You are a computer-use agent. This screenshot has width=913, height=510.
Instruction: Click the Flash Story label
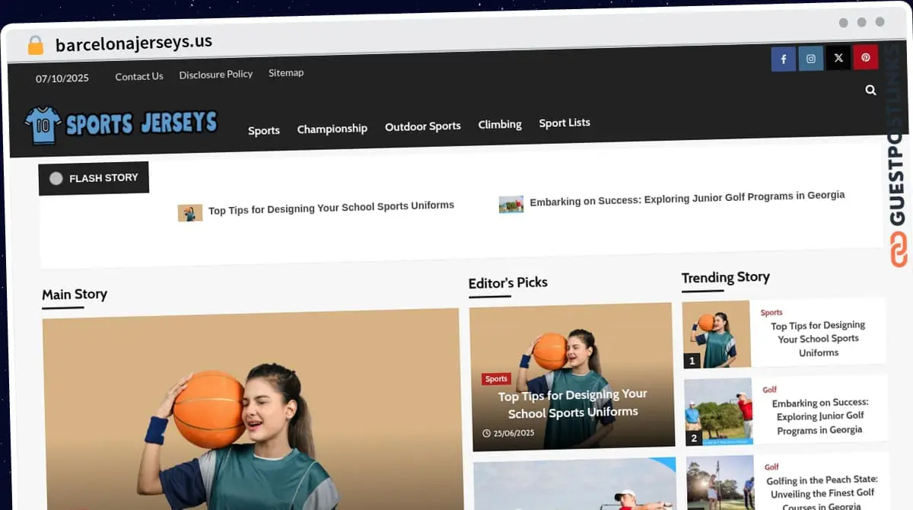tap(94, 178)
